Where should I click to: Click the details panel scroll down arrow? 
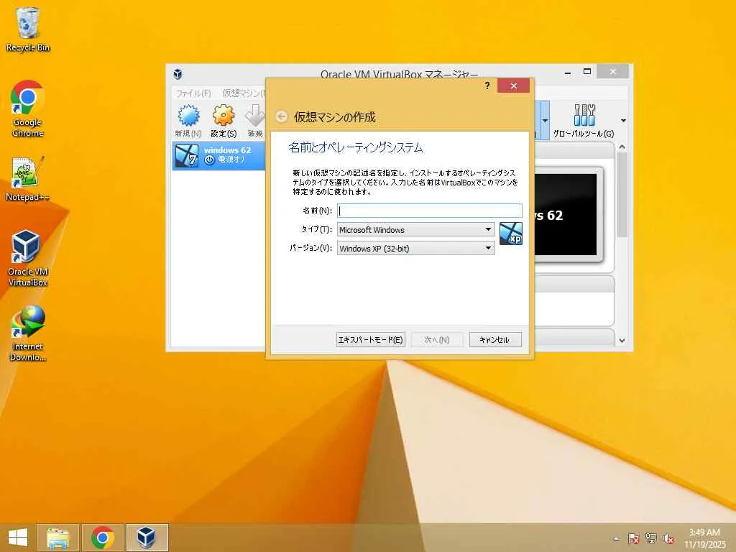[x=622, y=340]
